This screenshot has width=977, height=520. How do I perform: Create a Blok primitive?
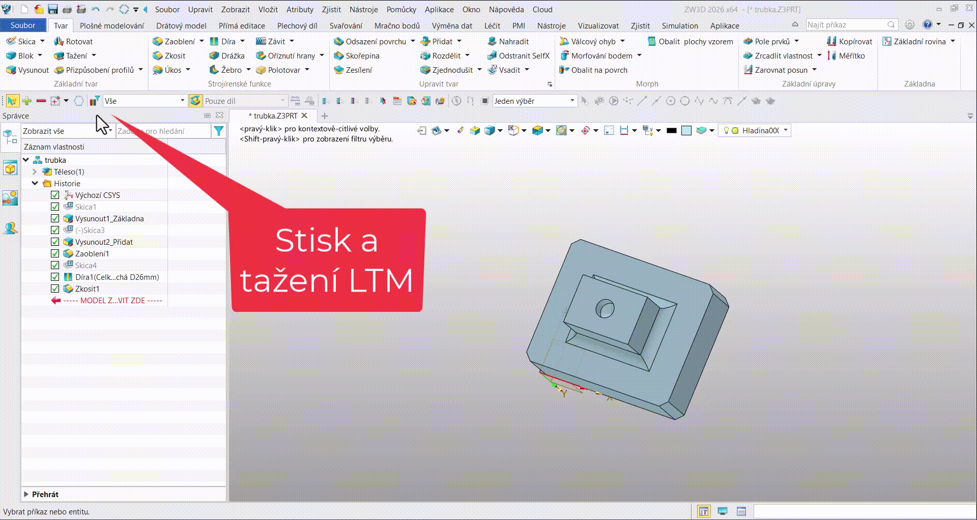(x=19, y=55)
